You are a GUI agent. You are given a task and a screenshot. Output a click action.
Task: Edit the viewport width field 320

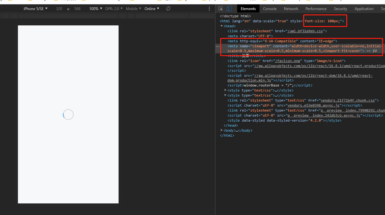59,9
